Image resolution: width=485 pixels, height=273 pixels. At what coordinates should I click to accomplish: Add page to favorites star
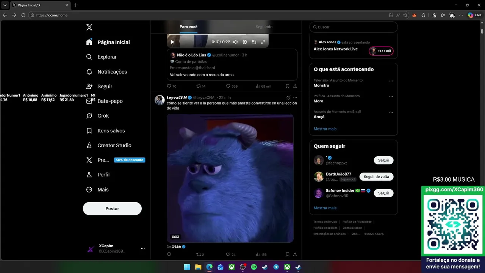point(405,15)
